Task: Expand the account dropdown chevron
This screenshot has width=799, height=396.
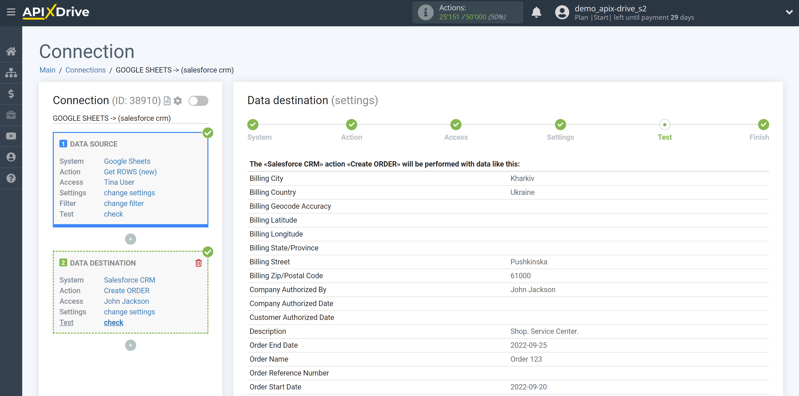Action: coord(789,12)
